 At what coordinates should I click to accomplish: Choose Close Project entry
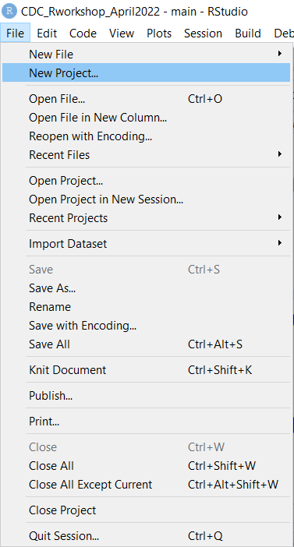tap(147, 510)
